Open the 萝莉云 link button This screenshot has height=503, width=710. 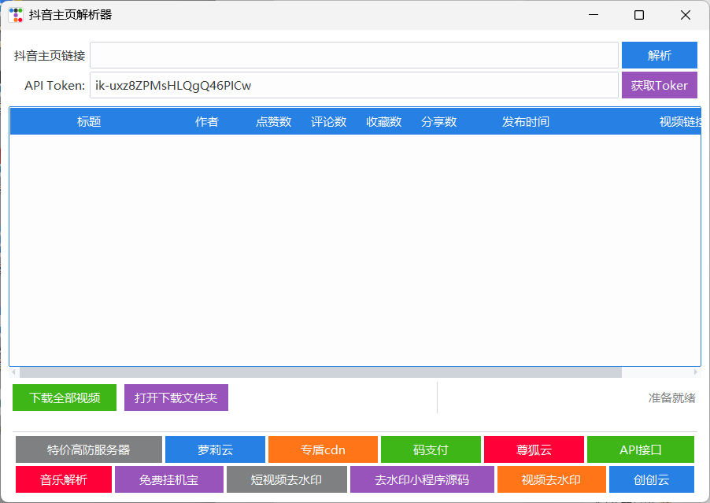tap(215, 449)
